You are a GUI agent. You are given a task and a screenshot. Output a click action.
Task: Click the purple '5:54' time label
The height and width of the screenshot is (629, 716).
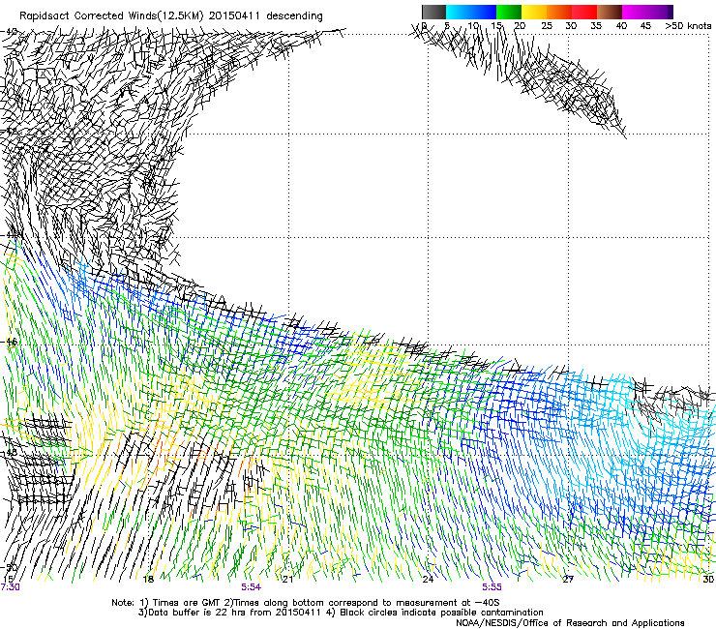(252, 587)
